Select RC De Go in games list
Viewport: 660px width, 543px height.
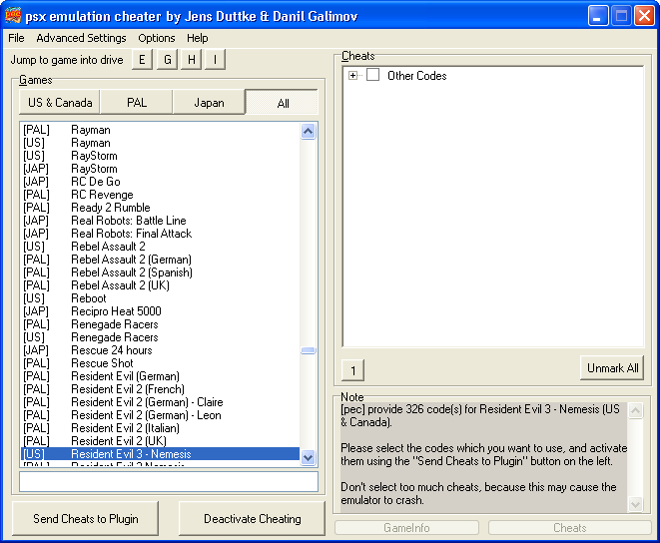click(161, 182)
